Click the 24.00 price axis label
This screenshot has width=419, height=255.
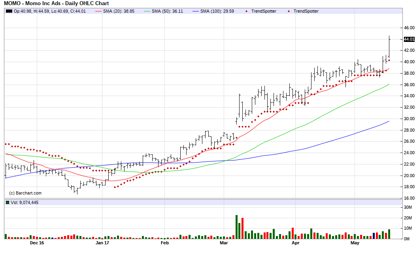(x=409, y=153)
